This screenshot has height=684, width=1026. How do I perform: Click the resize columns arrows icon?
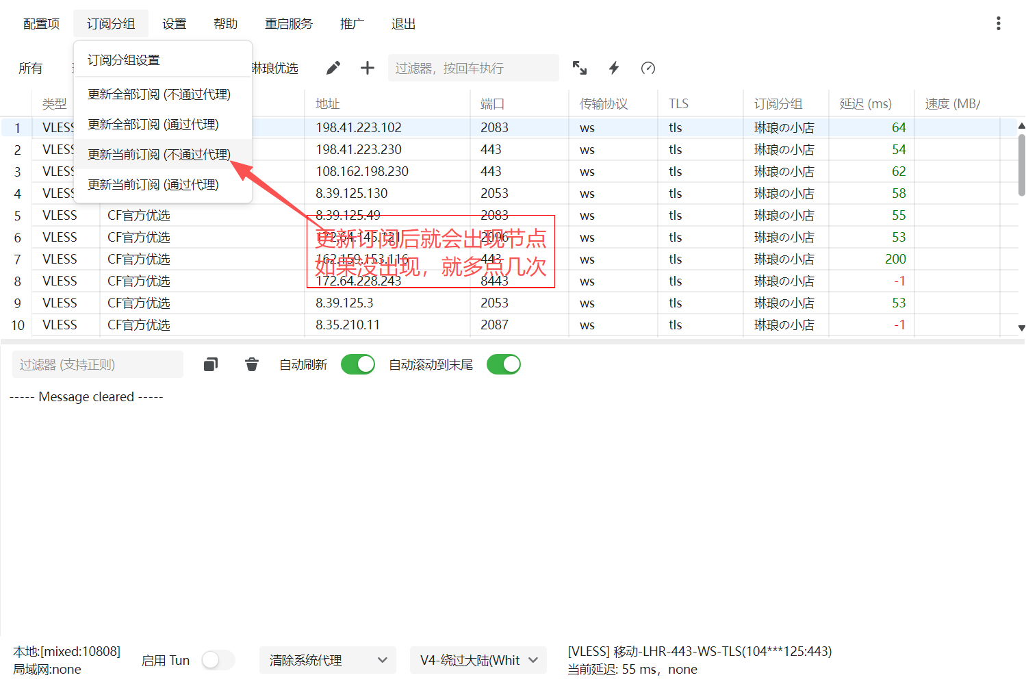click(580, 68)
